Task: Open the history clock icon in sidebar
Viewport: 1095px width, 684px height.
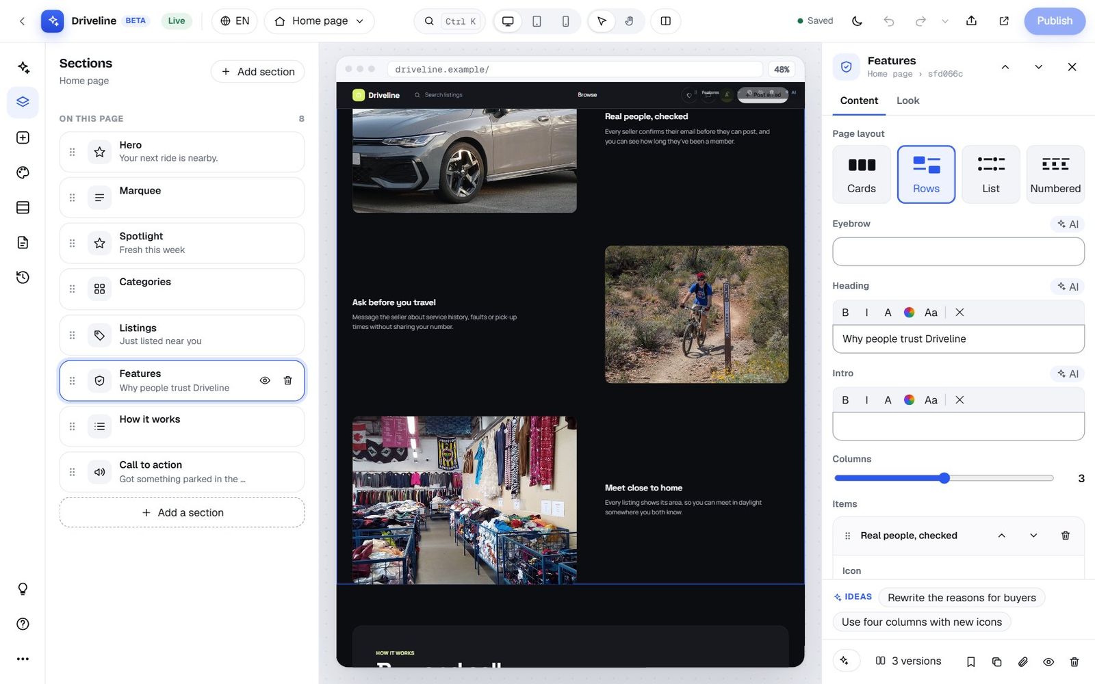Action: pos(23,277)
